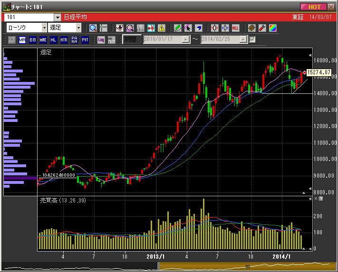Toggle the Log scale button
The image size is (338, 272).
[x=101, y=40]
